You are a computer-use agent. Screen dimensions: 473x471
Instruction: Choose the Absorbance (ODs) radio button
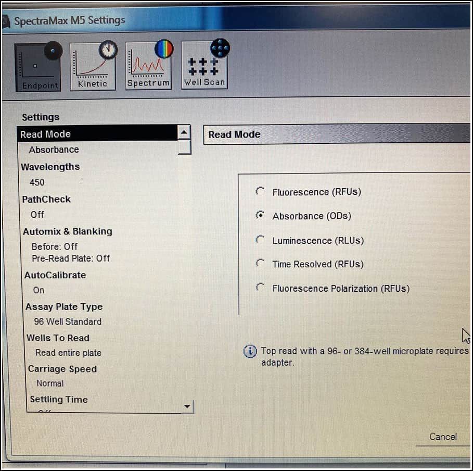[260, 215]
